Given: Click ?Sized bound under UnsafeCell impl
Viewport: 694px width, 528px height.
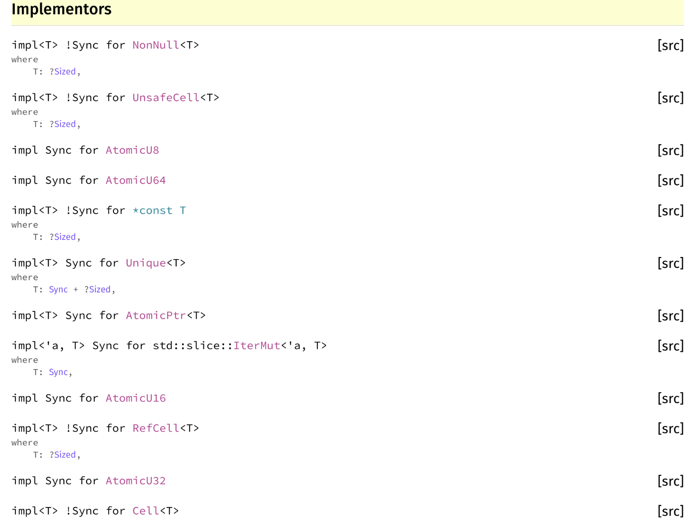Looking at the screenshot, I should pos(65,124).
